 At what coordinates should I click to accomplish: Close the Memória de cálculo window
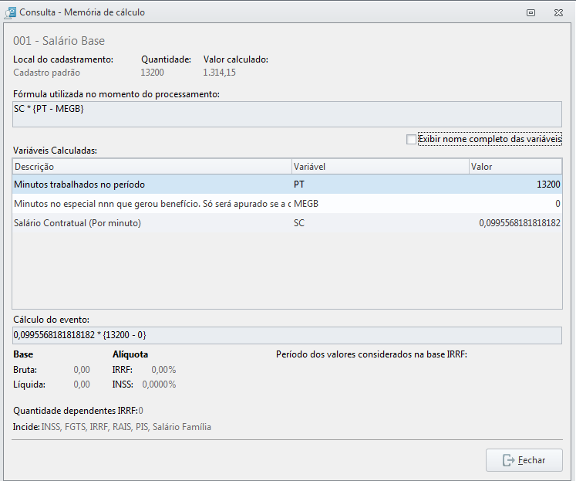(558, 13)
